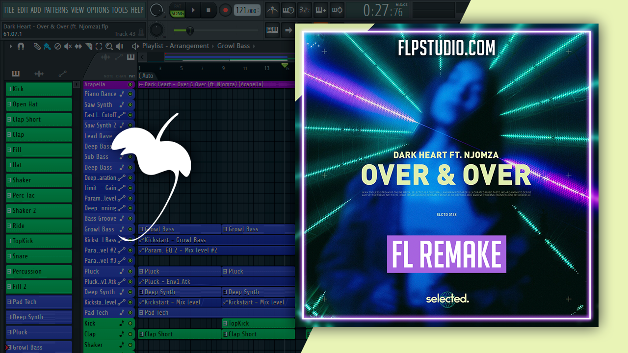
Task: Click the automation icon on Fast L..Cutoff track
Action: coord(122,115)
